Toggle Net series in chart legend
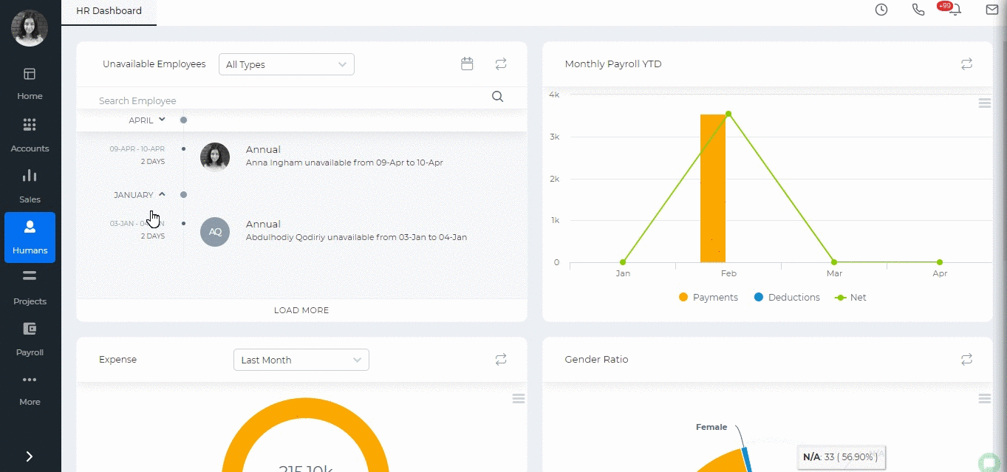 pos(850,298)
